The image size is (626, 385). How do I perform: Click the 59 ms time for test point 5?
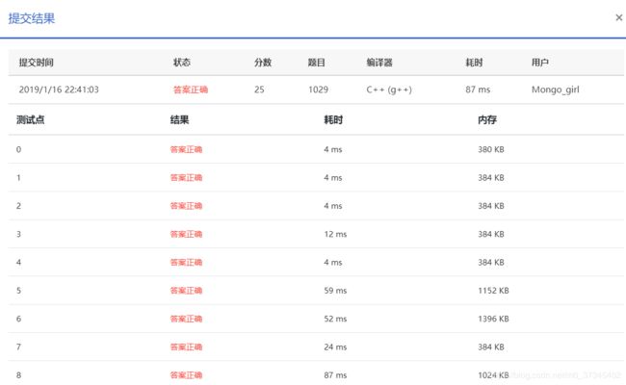335,290
